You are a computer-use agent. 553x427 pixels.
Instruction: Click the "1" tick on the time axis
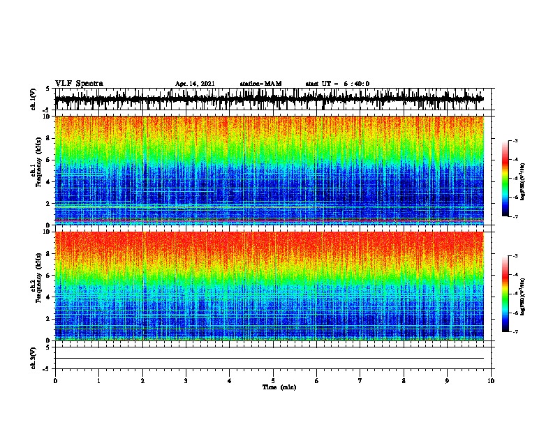98,381
